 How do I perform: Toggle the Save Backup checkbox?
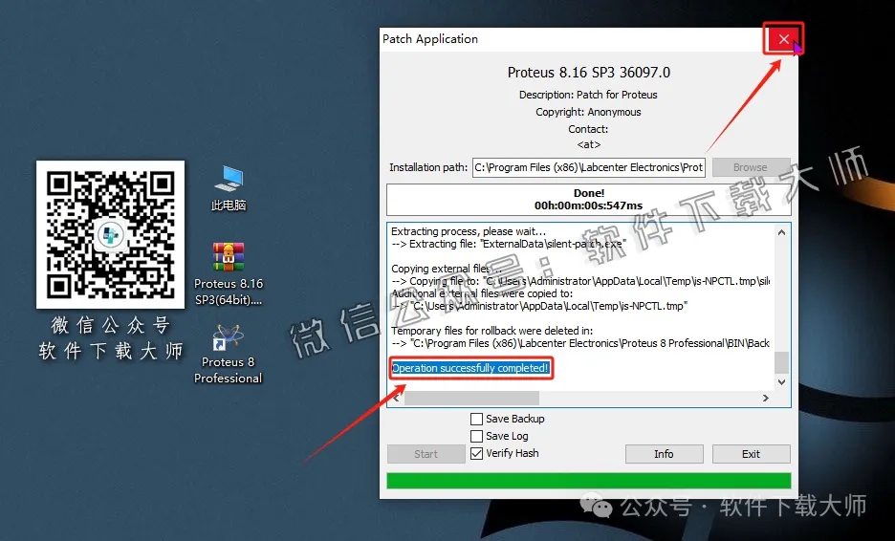coord(476,419)
